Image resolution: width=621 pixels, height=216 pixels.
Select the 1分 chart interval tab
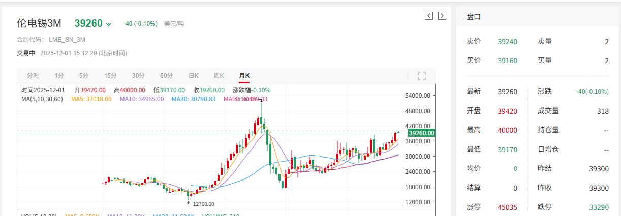[59, 76]
